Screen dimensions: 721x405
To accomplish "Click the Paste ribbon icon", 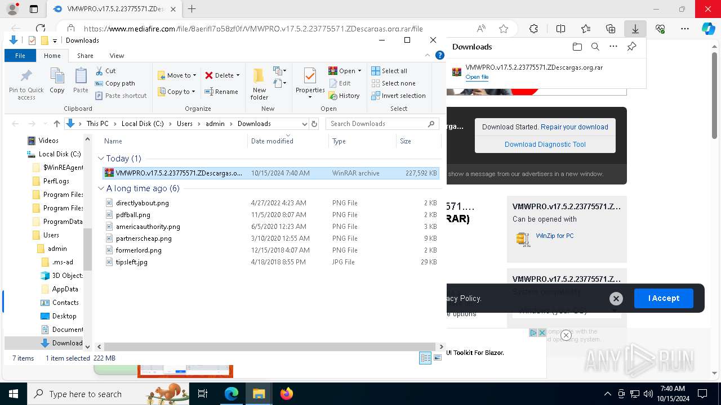I will (x=81, y=80).
